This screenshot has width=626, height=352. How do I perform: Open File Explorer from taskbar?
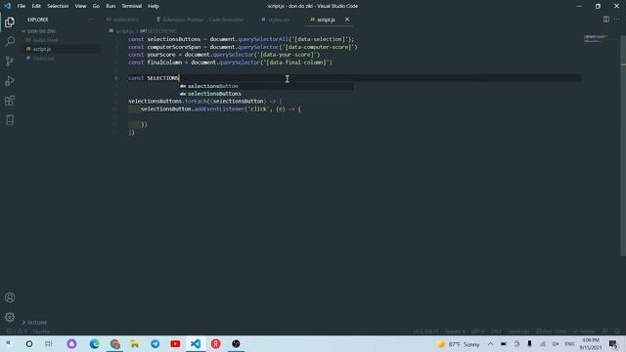point(135,343)
